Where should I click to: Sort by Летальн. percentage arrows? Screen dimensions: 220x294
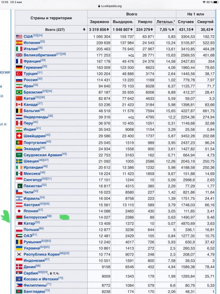click(173, 29)
